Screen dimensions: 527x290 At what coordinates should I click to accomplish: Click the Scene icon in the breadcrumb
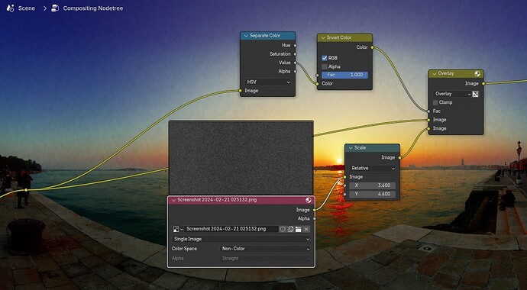[10, 8]
